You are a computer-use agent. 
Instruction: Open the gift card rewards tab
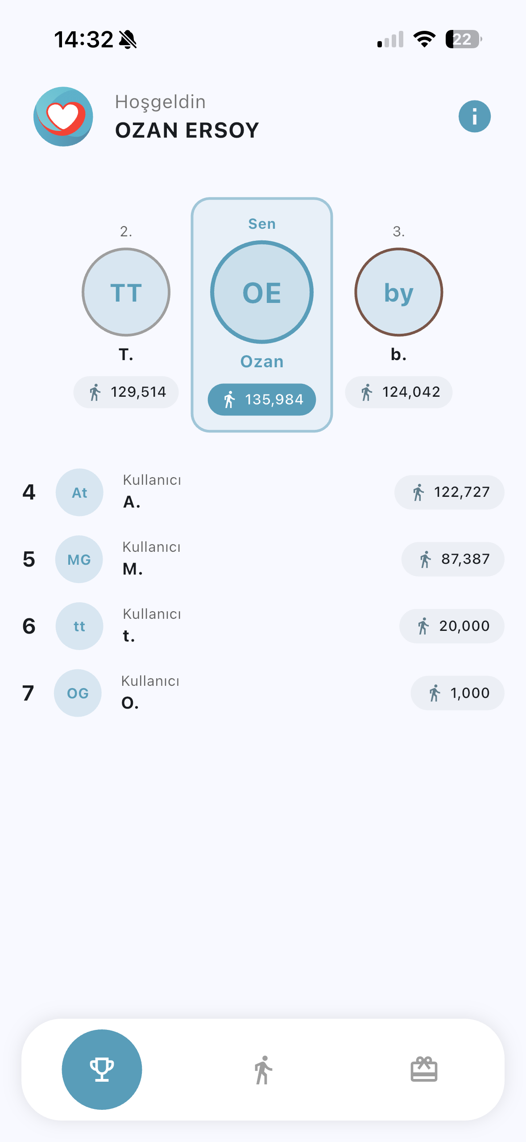(x=424, y=1070)
